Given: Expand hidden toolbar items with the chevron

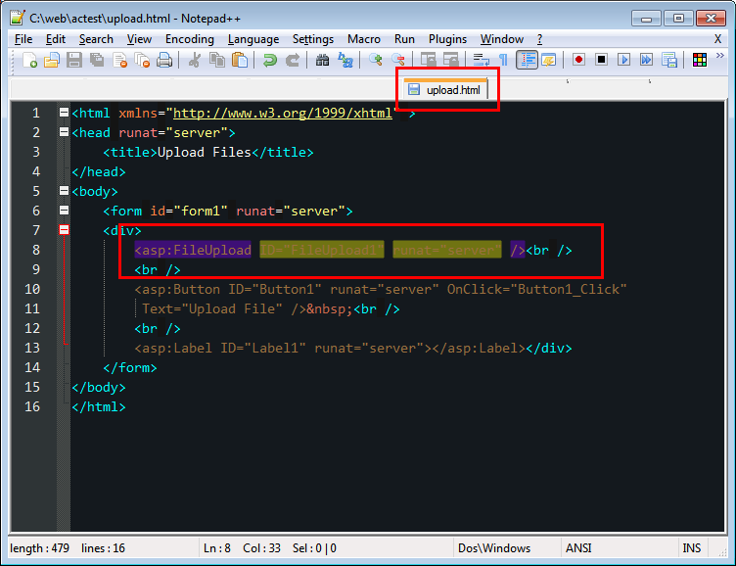Looking at the screenshot, I should click(x=719, y=61).
